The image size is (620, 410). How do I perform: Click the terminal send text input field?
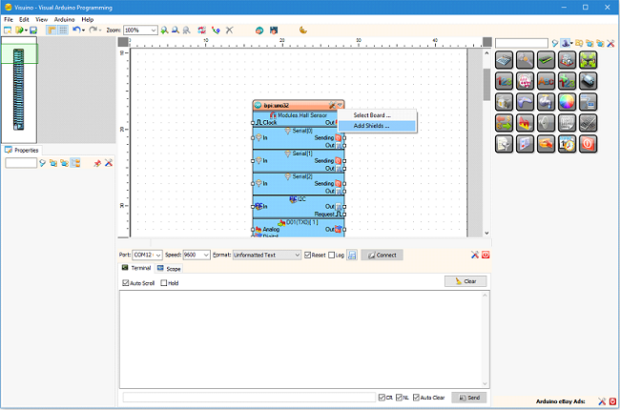(249, 398)
